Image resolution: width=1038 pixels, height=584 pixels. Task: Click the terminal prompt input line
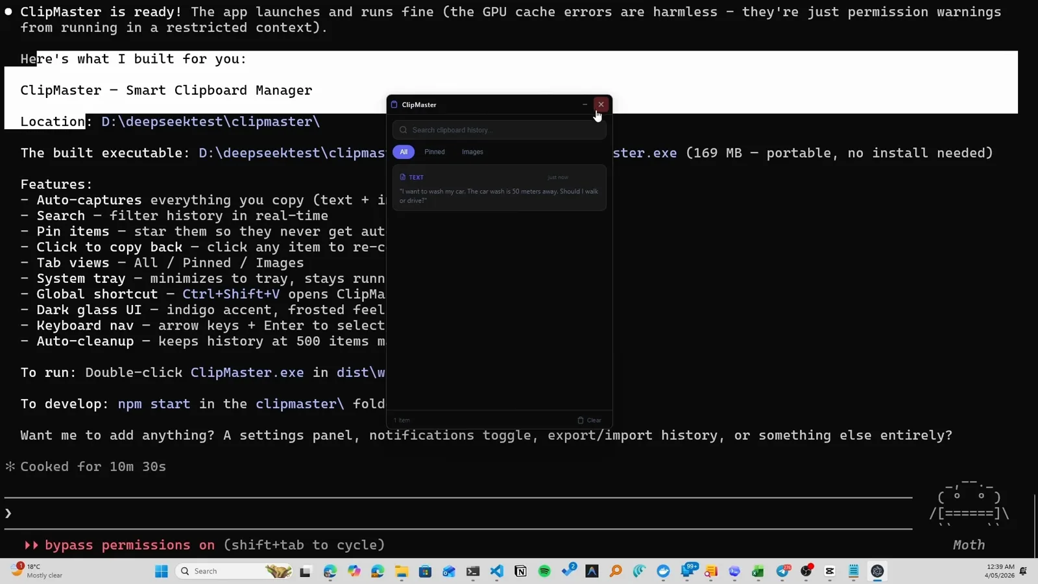click(457, 513)
